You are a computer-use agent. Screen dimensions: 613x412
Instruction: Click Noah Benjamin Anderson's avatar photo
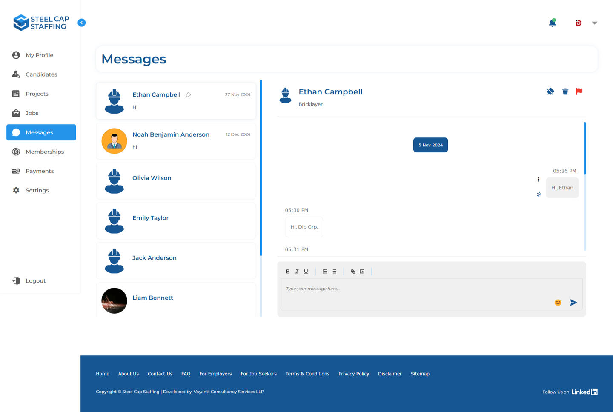(x=114, y=141)
